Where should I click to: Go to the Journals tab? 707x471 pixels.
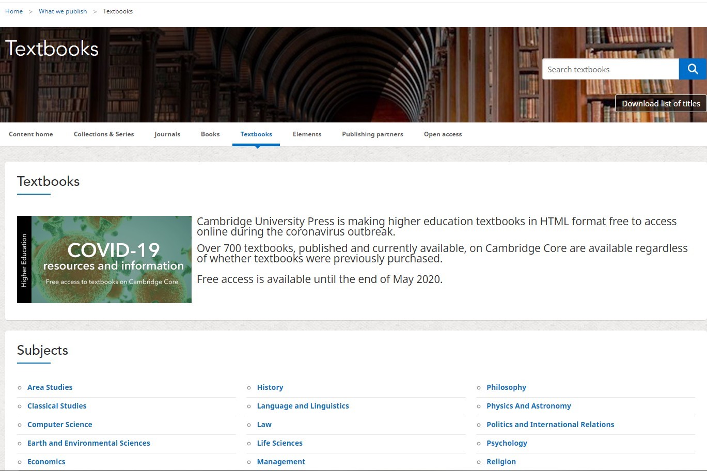click(x=167, y=134)
